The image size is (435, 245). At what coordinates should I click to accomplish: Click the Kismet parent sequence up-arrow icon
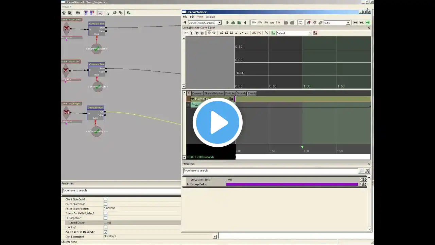coord(64,13)
